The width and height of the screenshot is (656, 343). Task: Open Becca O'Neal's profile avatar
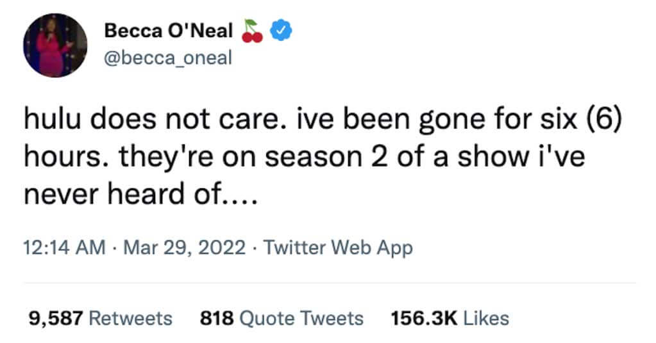pos(55,45)
